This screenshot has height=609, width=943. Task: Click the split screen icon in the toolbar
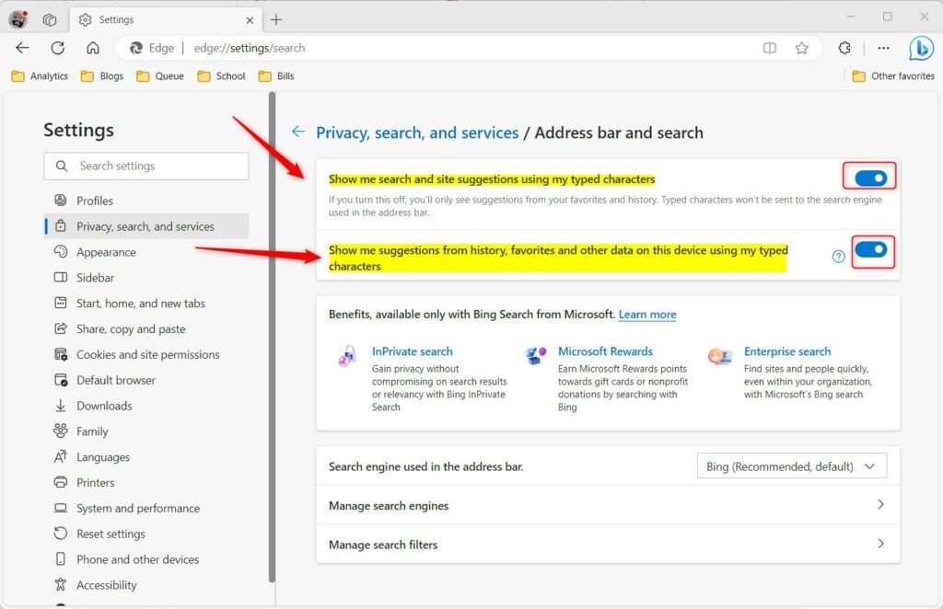pos(770,48)
